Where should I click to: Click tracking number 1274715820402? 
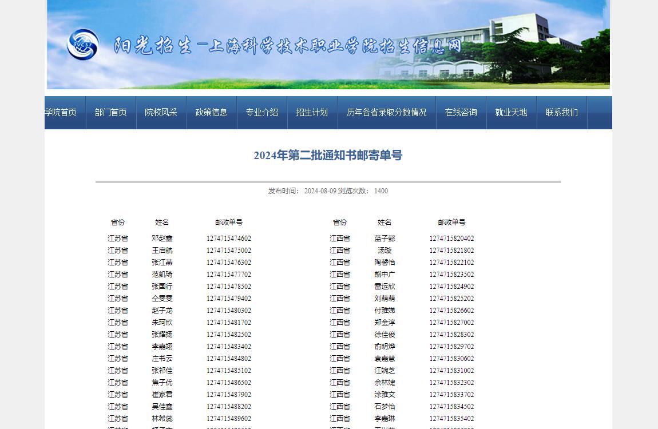coord(451,239)
